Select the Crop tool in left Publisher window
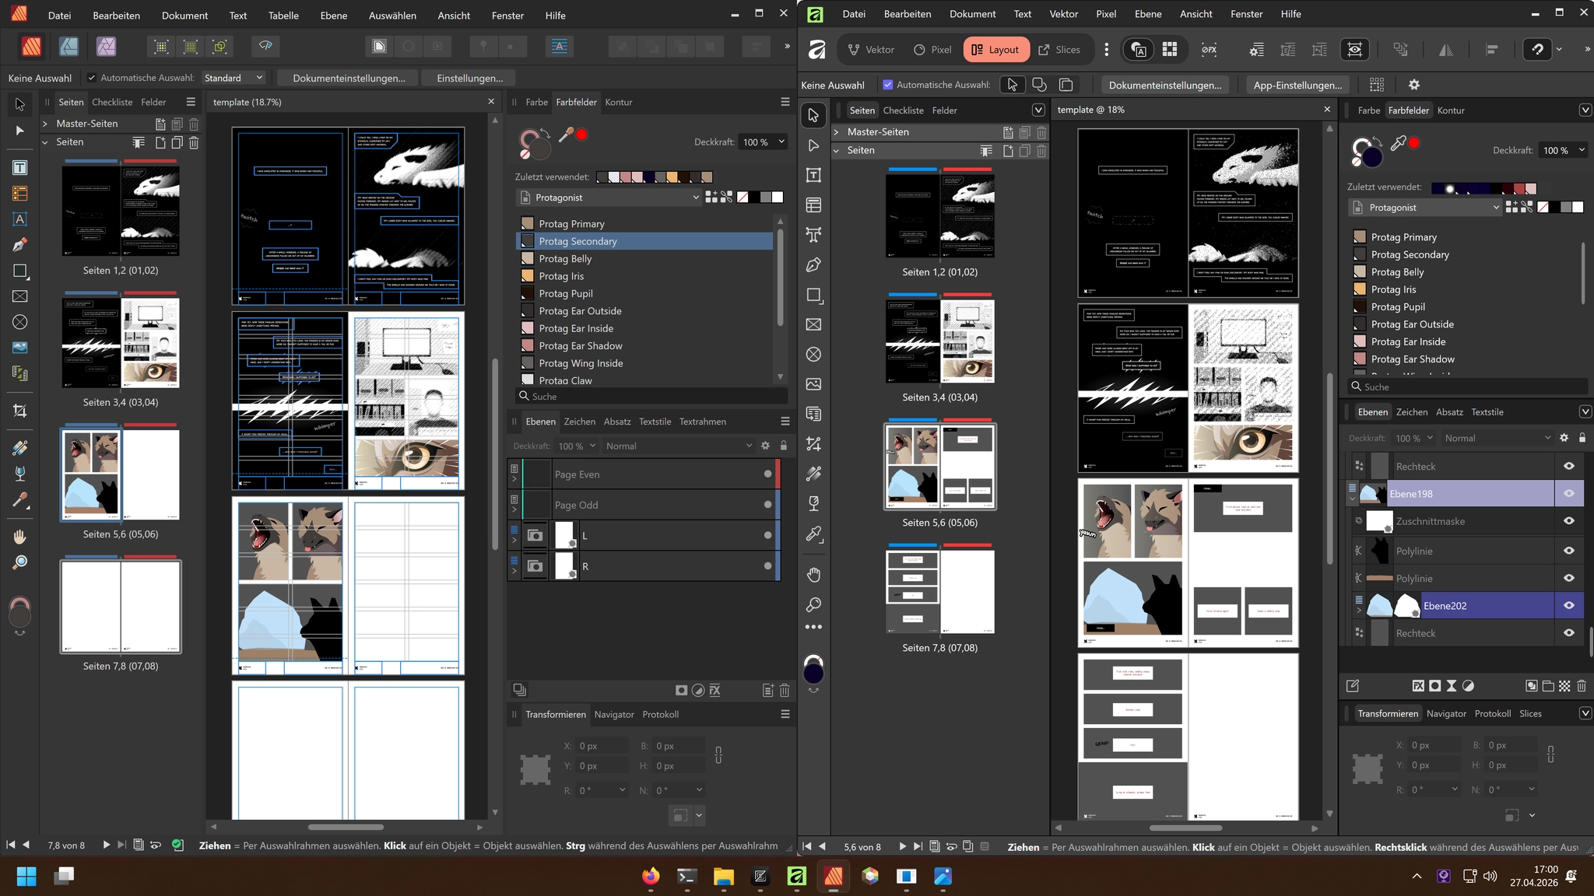Screen dimensions: 1594x896 coord(20,411)
